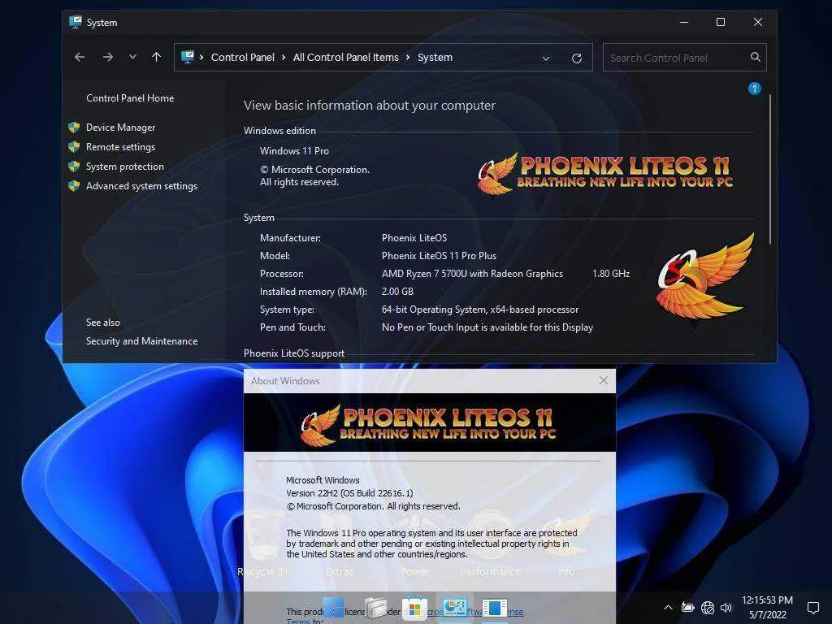Image resolution: width=832 pixels, height=624 pixels.
Task: Click the "AMD Ryzen 7 5700U with Radeon Graphics" text
Action: click(x=472, y=274)
